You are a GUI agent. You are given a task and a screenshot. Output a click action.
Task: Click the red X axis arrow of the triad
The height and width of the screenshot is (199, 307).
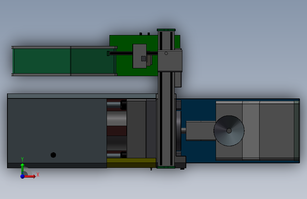pyautogui.click(x=29, y=176)
